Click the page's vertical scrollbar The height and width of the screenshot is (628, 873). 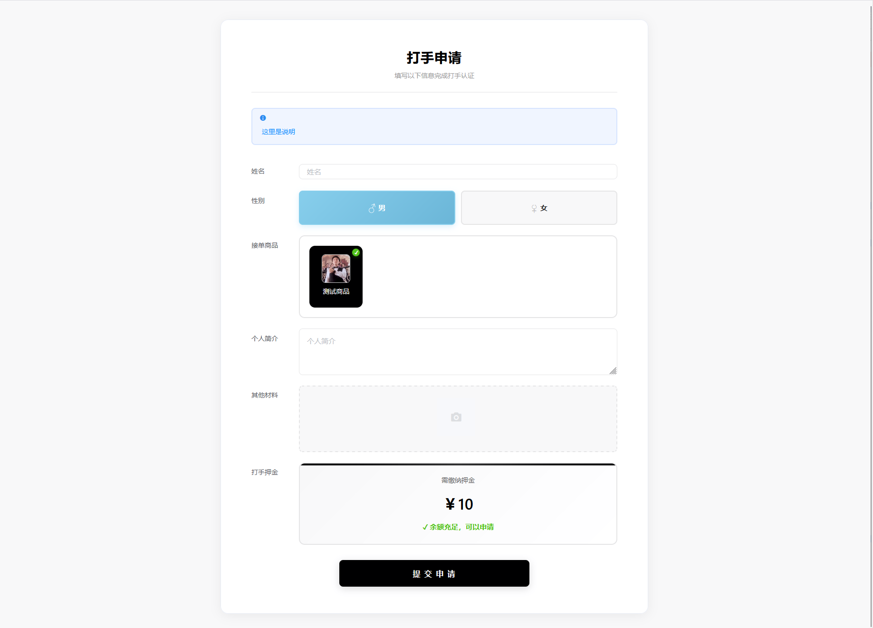(x=872, y=314)
